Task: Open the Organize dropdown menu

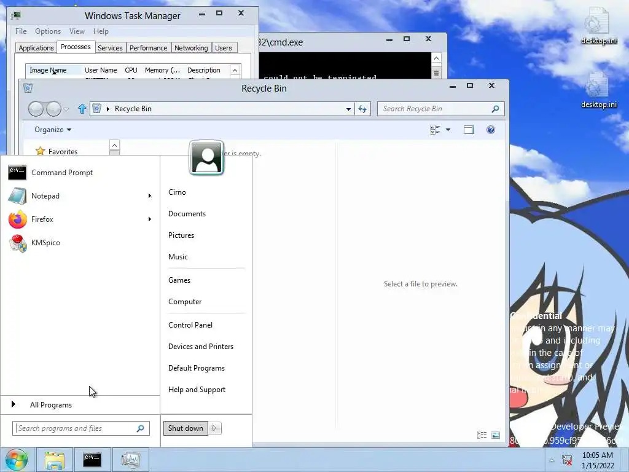Action: (53, 130)
